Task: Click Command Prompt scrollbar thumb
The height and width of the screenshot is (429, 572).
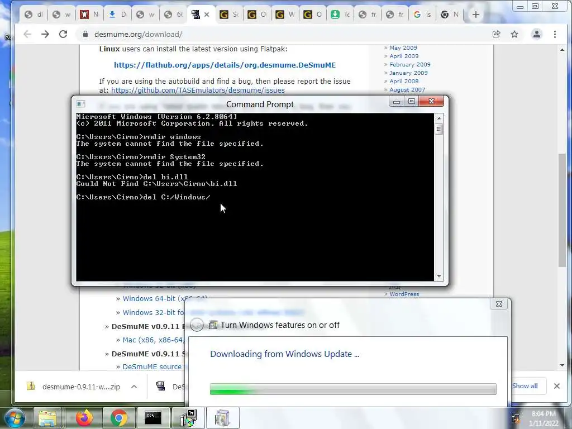Action: coord(439,129)
